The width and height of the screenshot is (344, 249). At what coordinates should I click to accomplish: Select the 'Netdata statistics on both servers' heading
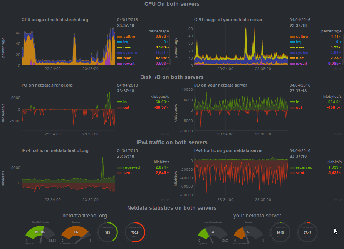click(x=172, y=207)
